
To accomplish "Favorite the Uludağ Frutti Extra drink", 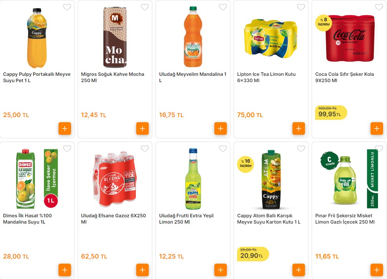I will [x=223, y=149].
